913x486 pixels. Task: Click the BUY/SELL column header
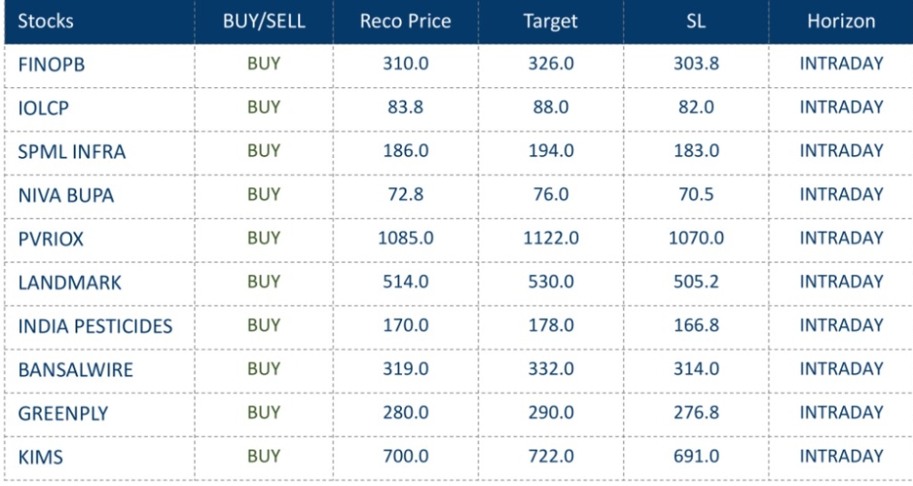click(263, 21)
